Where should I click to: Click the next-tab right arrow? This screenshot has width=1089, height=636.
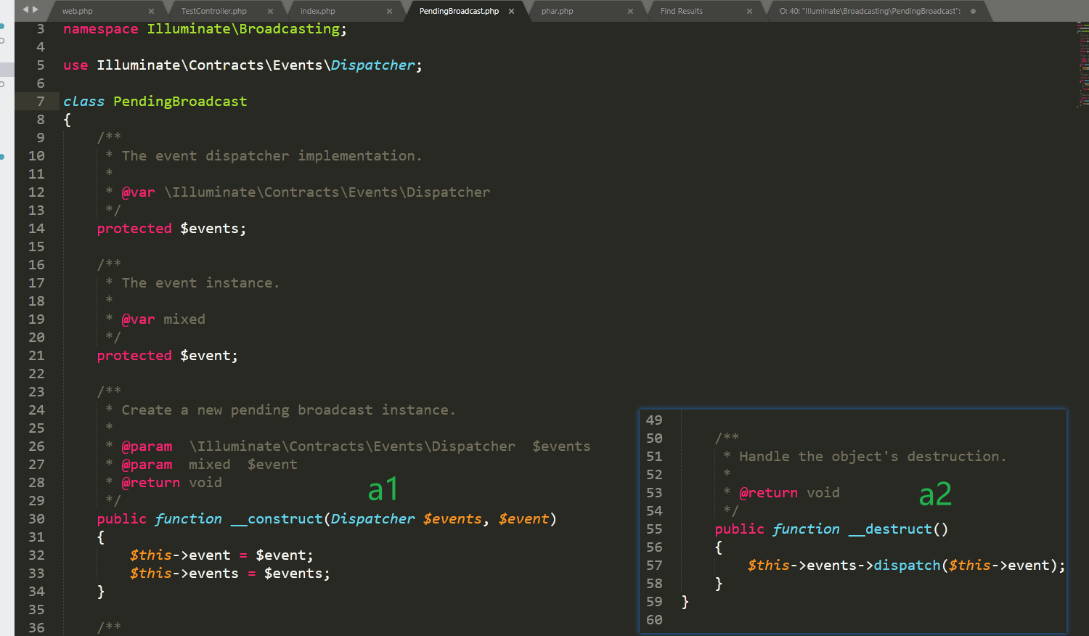click(36, 10)
